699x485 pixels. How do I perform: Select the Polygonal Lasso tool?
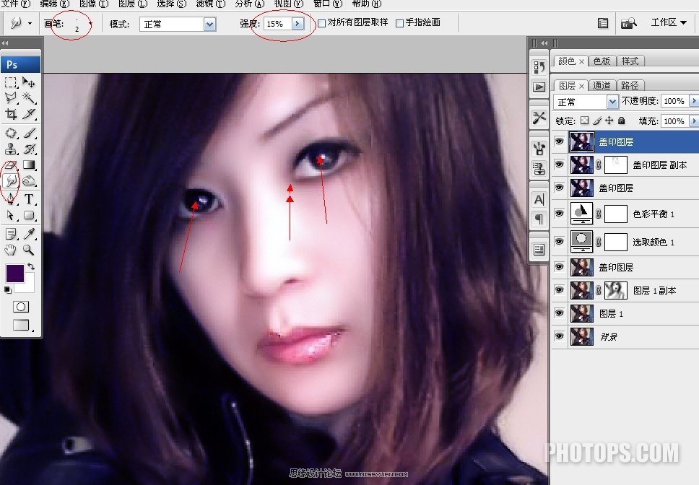11,98
